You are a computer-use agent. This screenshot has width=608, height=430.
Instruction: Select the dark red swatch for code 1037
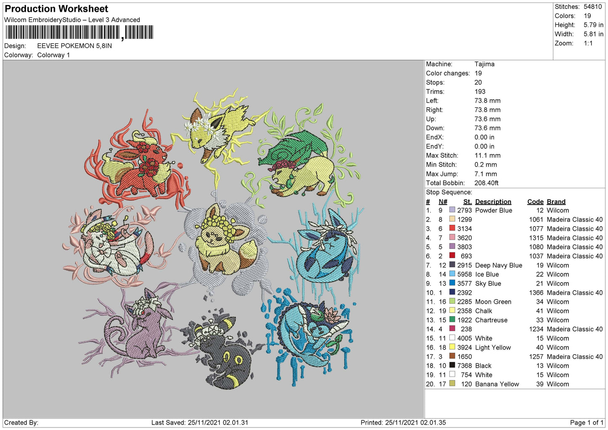(x=452, y=256)
